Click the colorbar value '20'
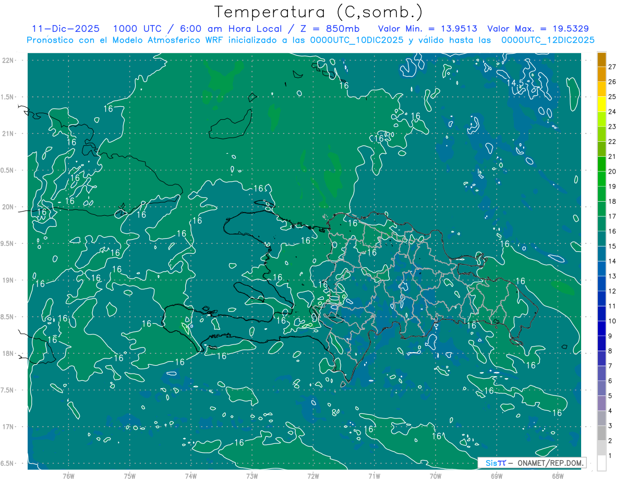This screenshot has width=626, height=483. click(613, 171)
